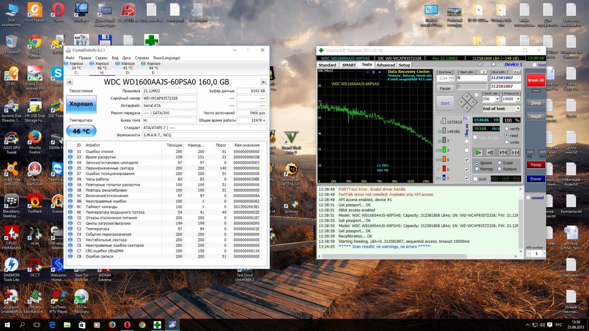
Task: Click the random scan |>?<| icon
Action: tap(503, 153)
